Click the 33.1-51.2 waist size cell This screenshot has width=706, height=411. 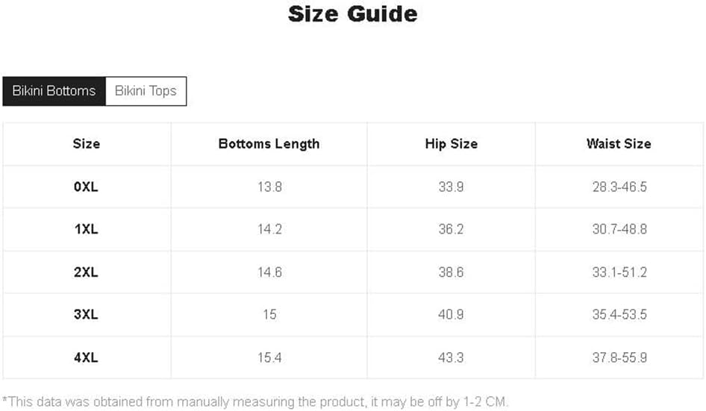[619, 272]
